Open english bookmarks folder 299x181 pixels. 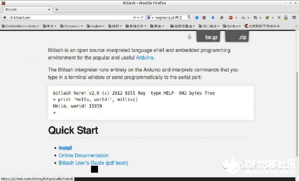click(95, 26)
